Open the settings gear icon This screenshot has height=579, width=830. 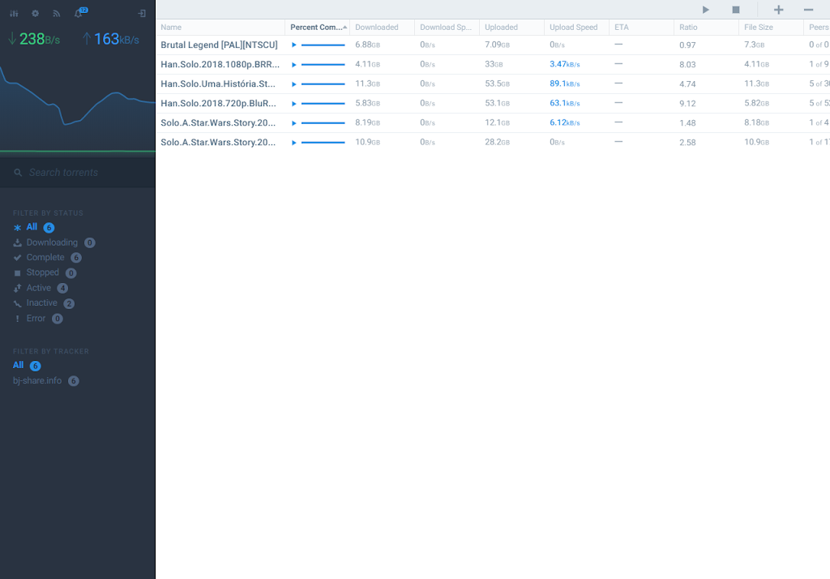(35, 14)
